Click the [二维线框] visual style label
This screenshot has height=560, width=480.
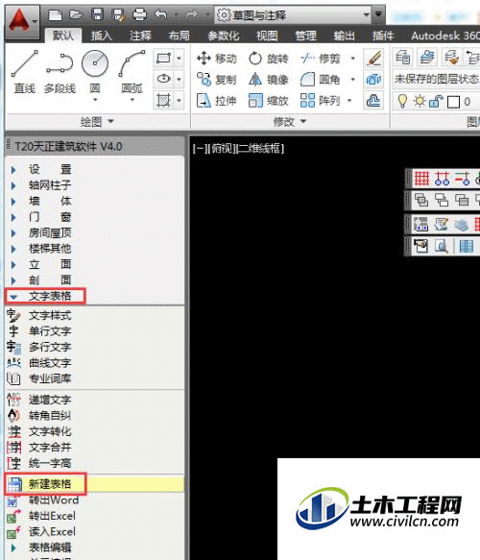point(260,148)
